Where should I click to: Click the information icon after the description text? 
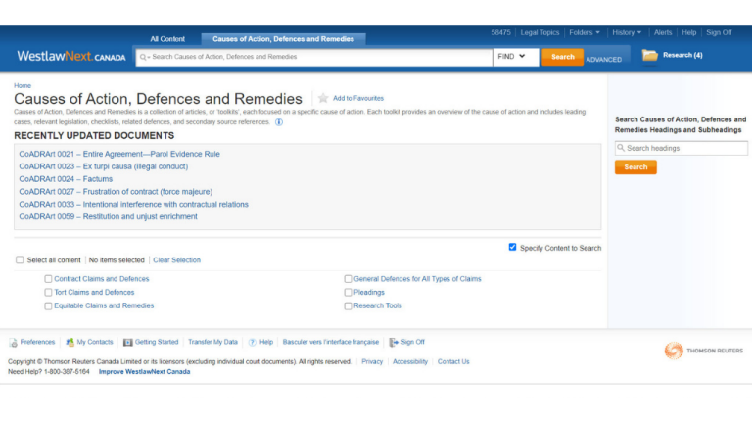[279, 122]
